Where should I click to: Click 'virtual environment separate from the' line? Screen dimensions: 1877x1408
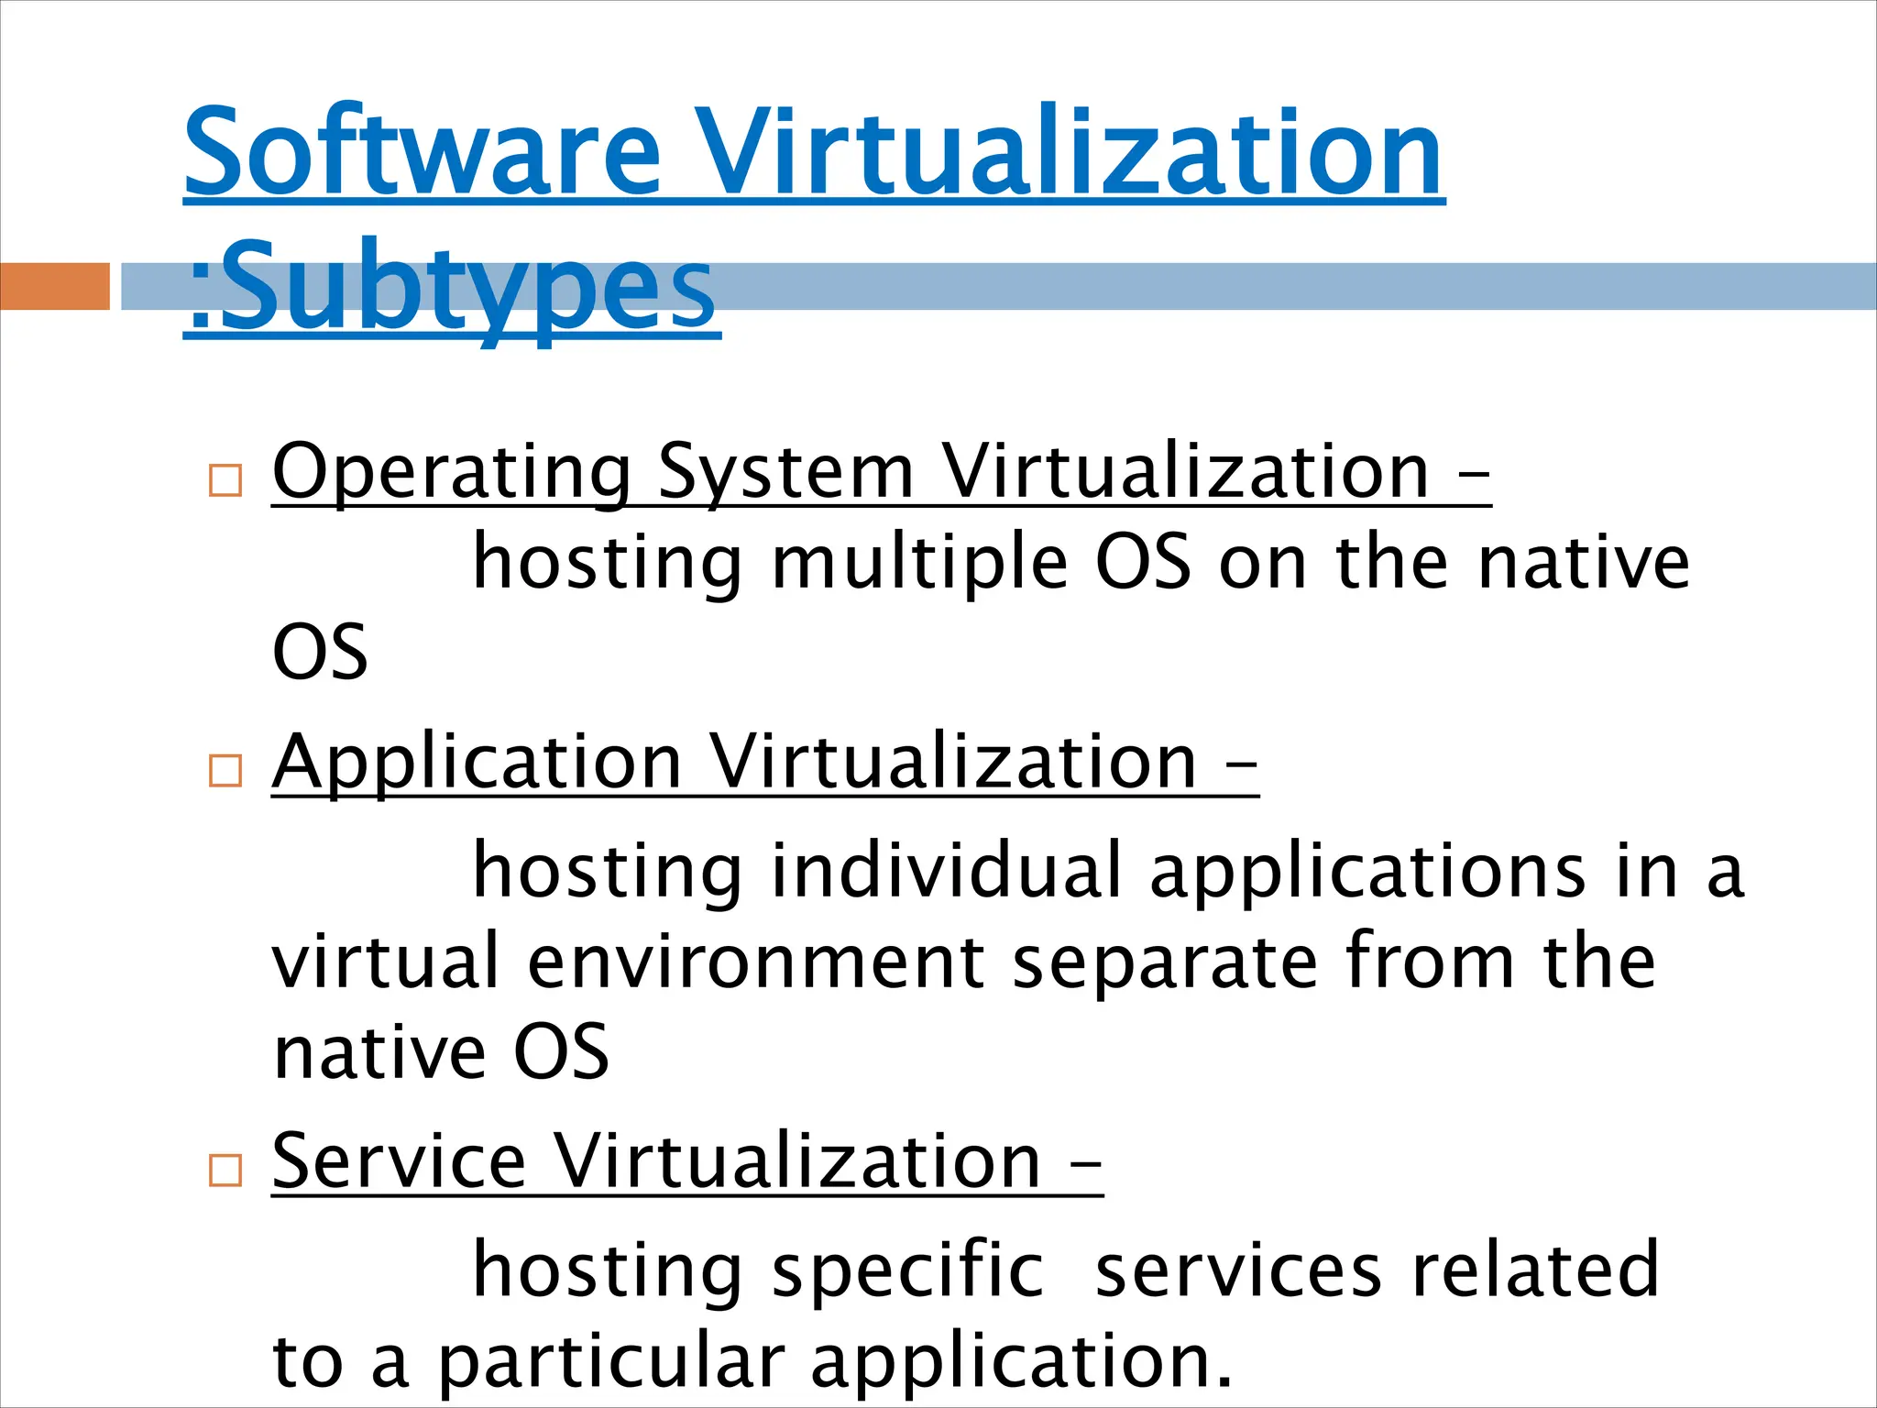(x=964, y=961)
